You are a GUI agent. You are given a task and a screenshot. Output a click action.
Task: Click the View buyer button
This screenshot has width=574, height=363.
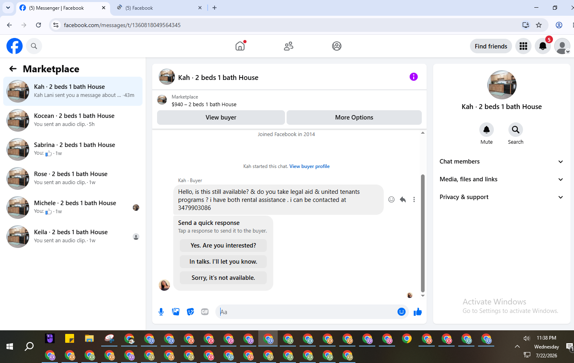pos(221,118)
